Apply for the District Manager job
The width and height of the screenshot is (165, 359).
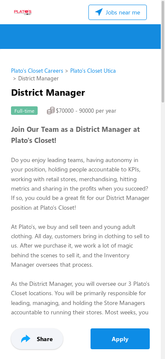tap(120, 339)
